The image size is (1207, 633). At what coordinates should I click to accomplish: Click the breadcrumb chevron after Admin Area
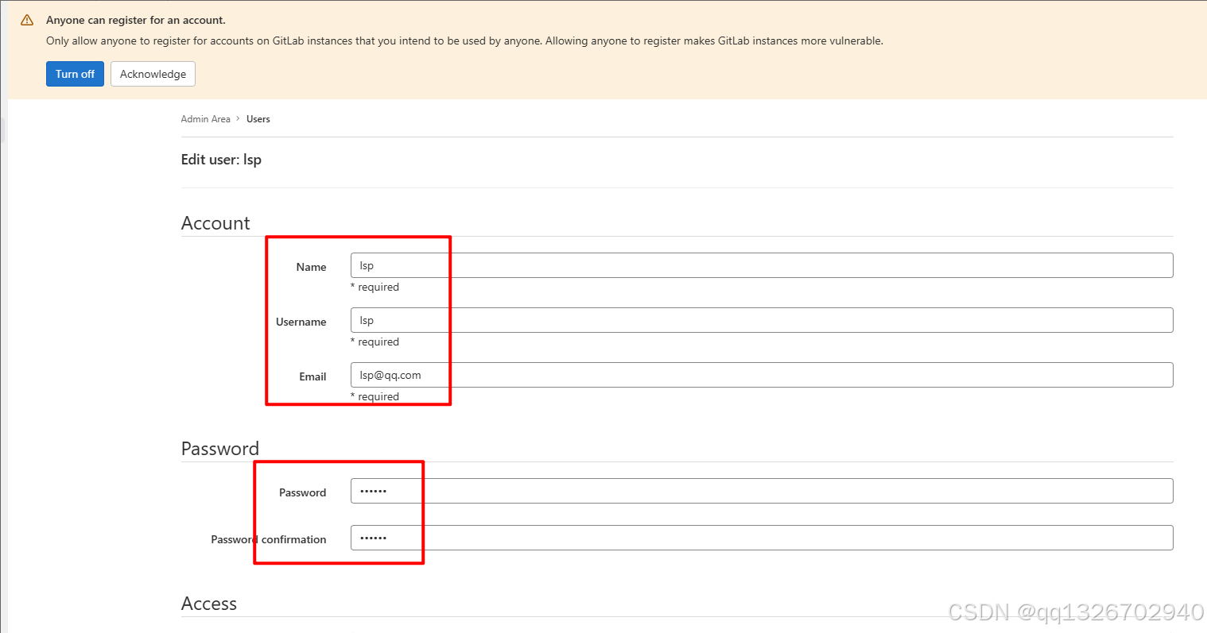coord(238,119)
